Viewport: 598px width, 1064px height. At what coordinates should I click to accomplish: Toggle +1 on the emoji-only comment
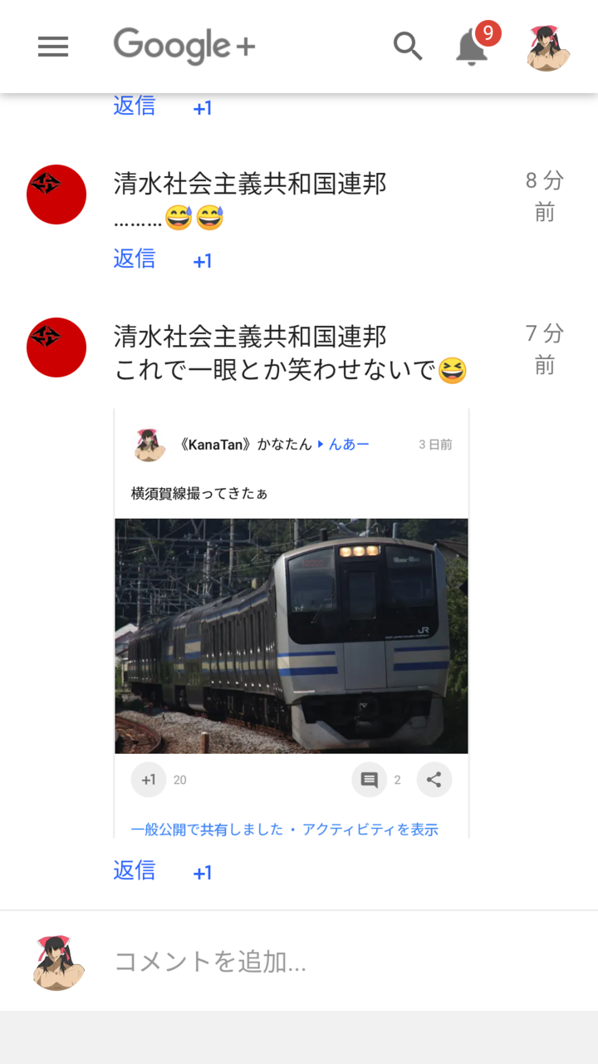pos(203,261)
